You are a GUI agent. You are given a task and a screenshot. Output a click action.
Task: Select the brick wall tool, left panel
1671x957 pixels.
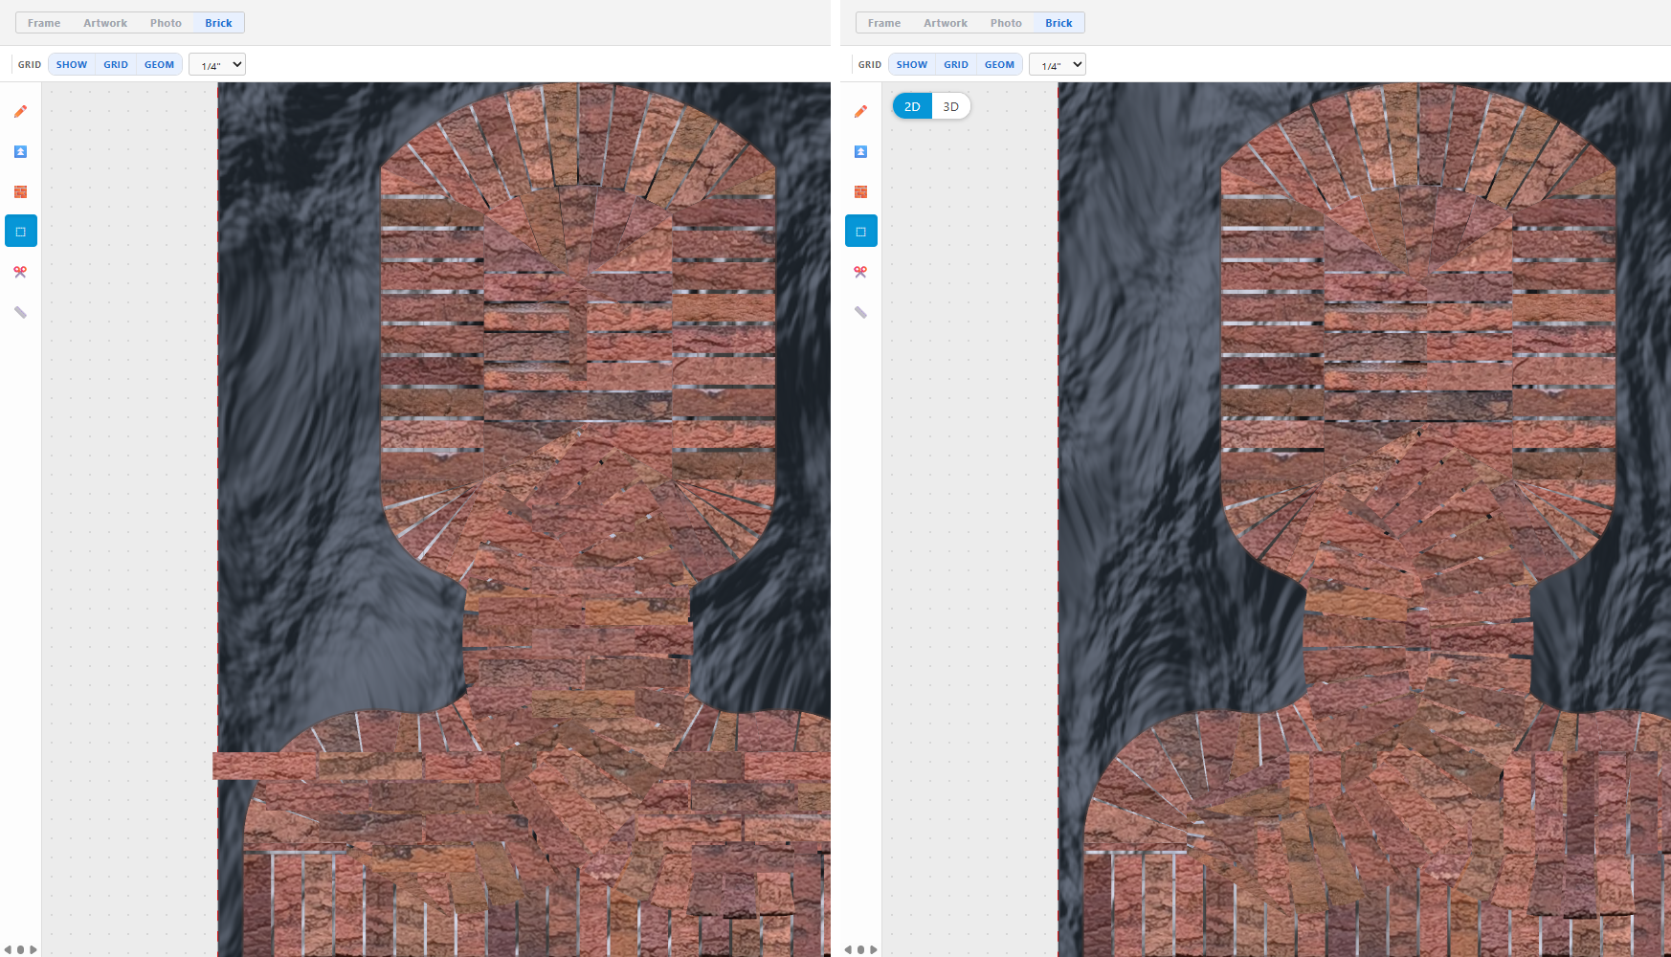point(20,192)
